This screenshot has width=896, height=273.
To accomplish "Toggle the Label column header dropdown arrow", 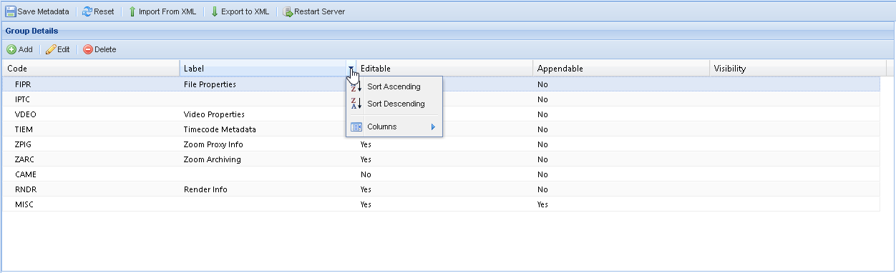I will coord(351,69).
